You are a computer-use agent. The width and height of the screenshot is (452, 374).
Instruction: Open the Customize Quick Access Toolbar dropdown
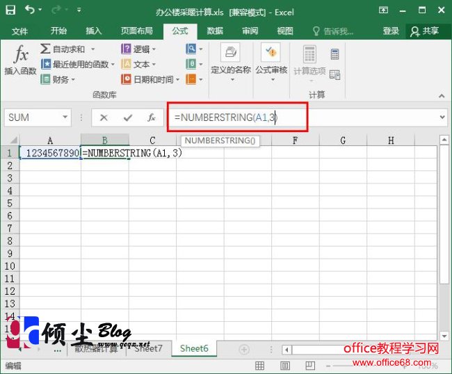click(79, 10)
